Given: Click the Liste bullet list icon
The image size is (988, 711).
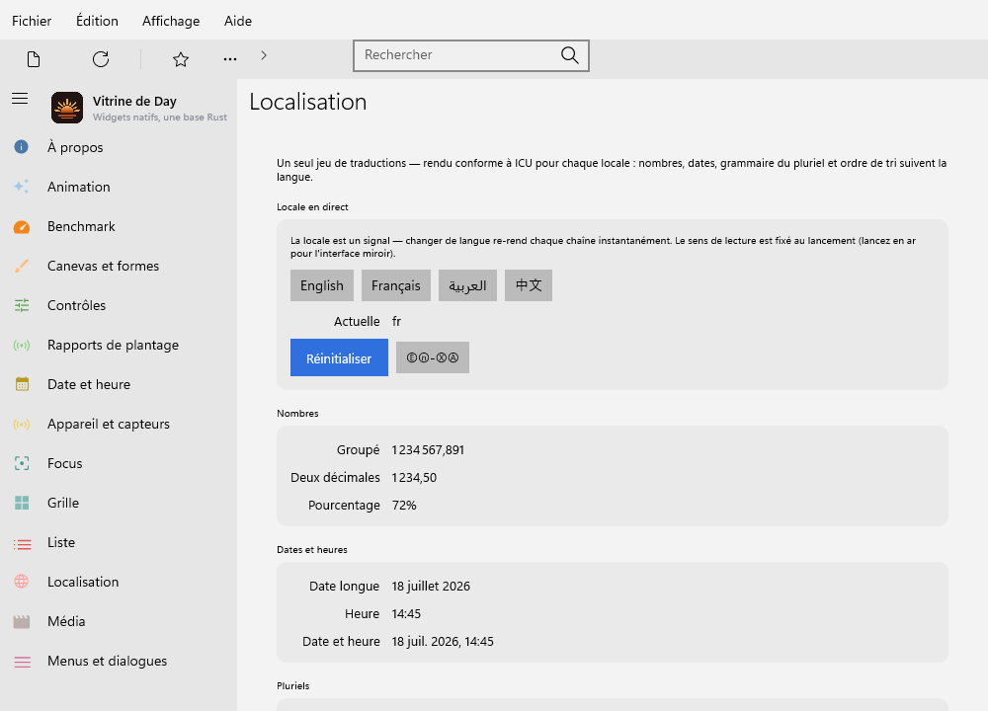Looking at the screenshot, I should [x=22, y=544].
